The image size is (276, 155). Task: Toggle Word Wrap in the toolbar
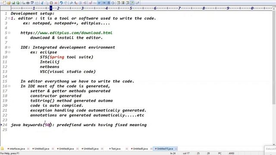(x=100, y=3)
